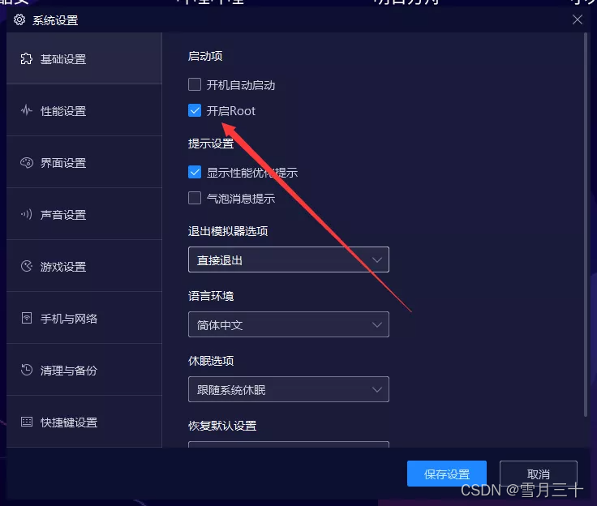This screenshot has width=597, height=506.
Task: Open the 直接退出 exit option dropdown
Action: click(289, 259)
